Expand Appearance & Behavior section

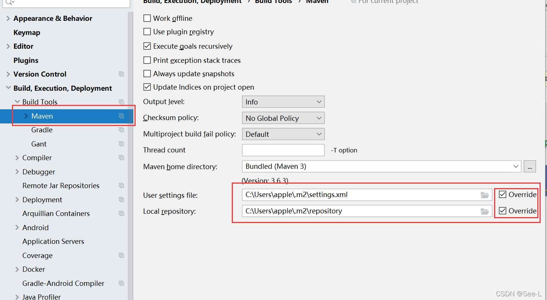coord(8,18)
